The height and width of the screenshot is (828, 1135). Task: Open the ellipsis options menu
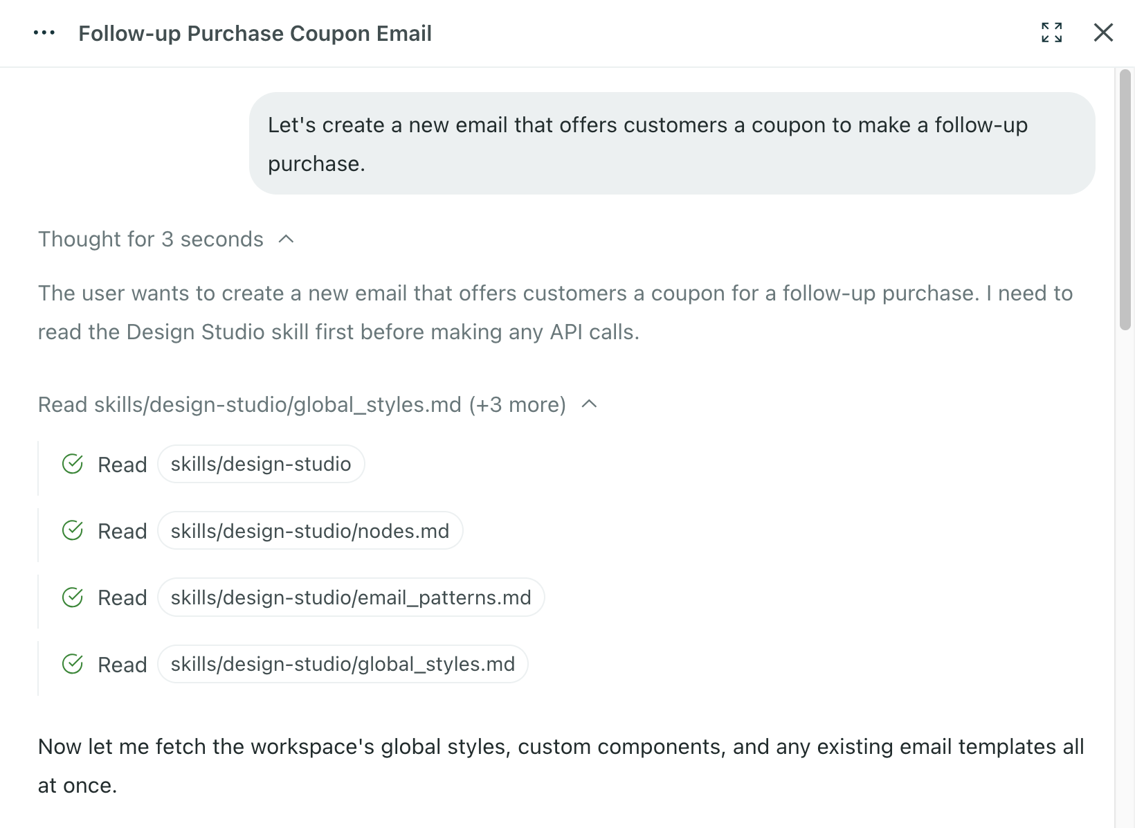[x=44, y=33]
